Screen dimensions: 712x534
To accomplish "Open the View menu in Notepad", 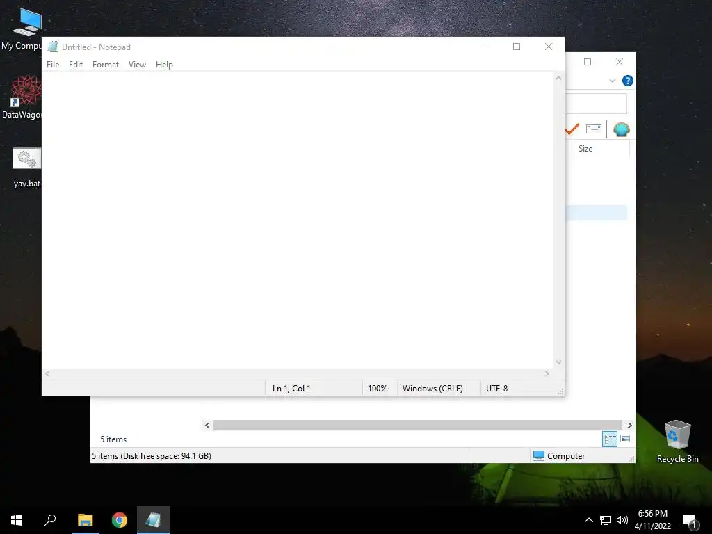I will 137,65.
